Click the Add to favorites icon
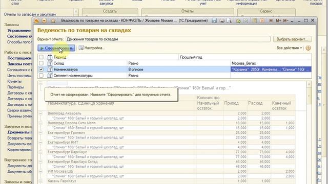328x184 pixels. (238, 20)
